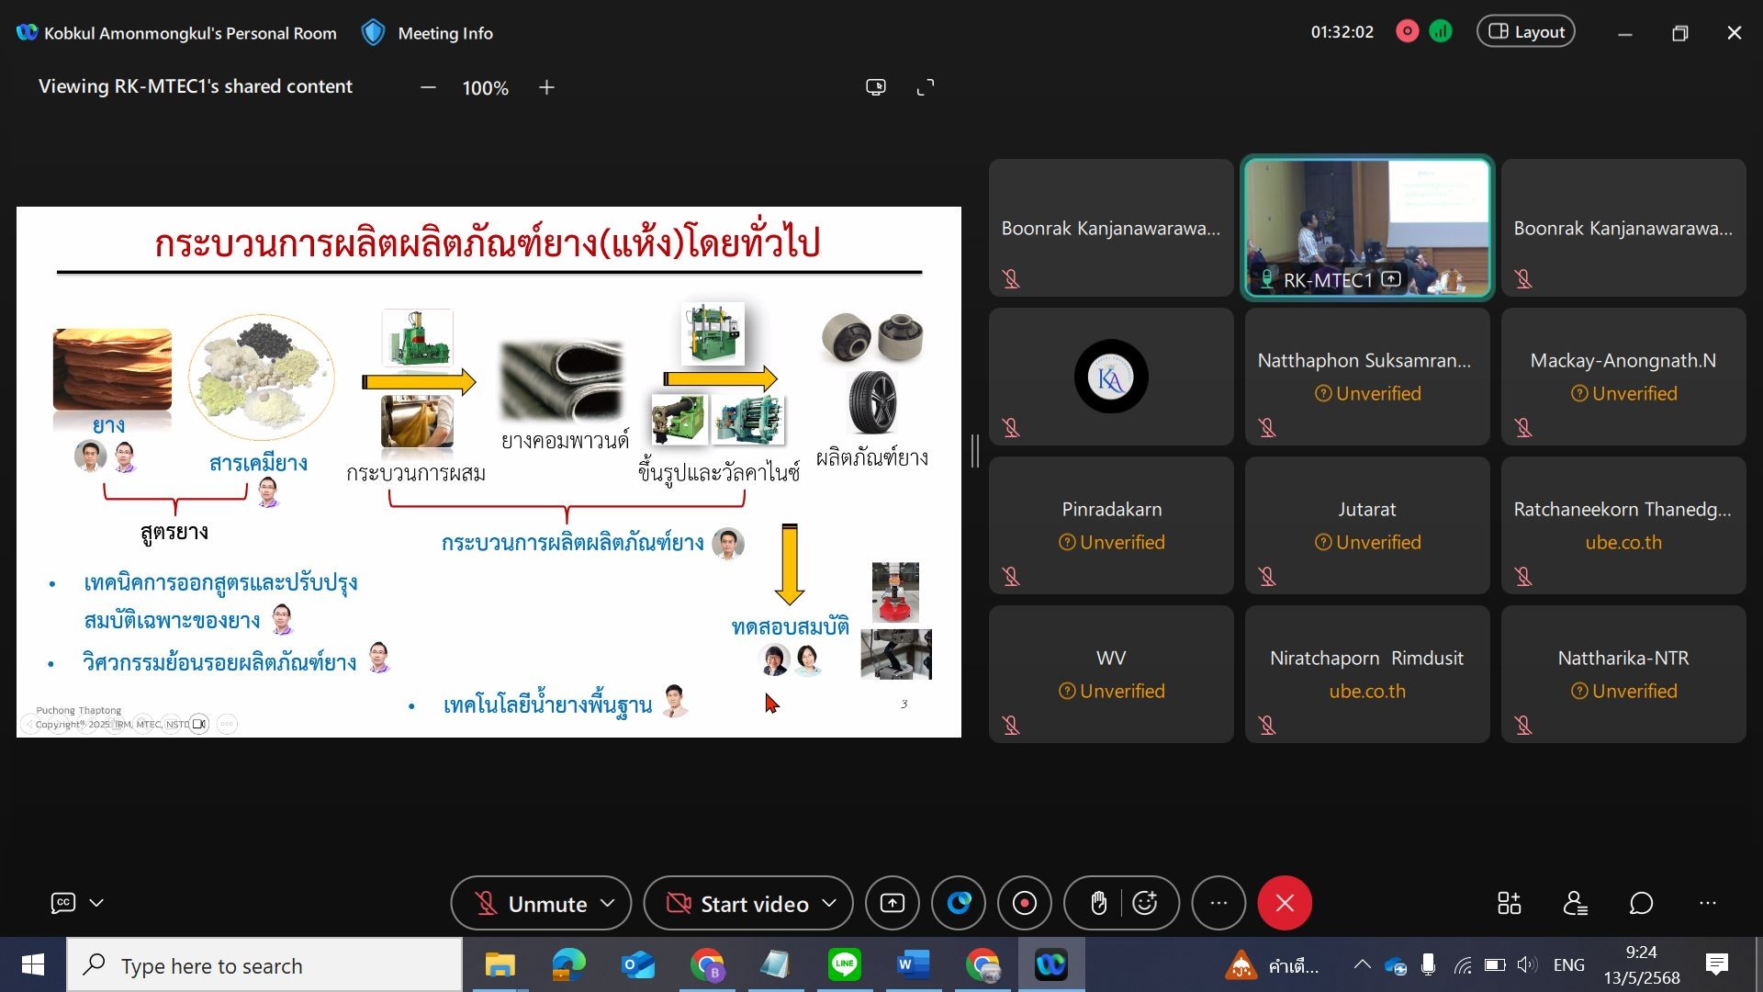Click the Webex AI Assistant icon
The image size is (1763, 992).
[959, 904]
